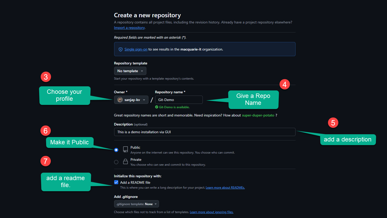Open the No template dropdown
Viewport: 387px width, 218px height.
(130, 71)
